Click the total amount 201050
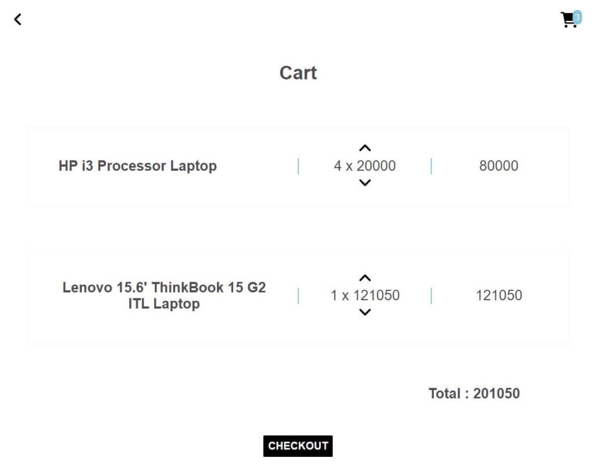Image resolution: width=594 pixels, height=472 pixels. [474, 394]
